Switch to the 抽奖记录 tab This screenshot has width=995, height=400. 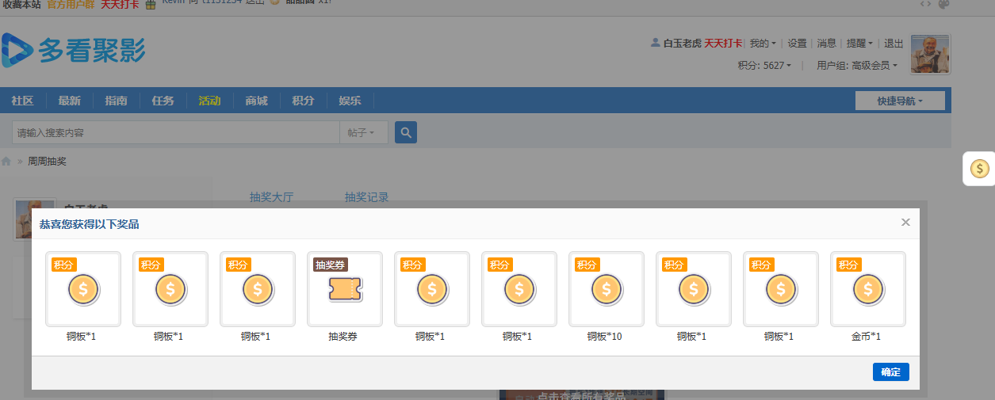[x=366, y=197]
